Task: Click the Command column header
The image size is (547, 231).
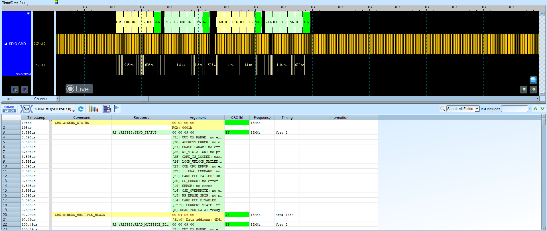Action: pyautogui.click(x=82, y=118)
